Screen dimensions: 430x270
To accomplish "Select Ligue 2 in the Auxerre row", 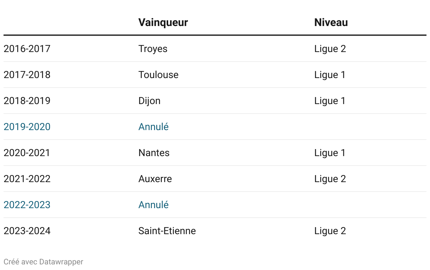I will point(330,179).
